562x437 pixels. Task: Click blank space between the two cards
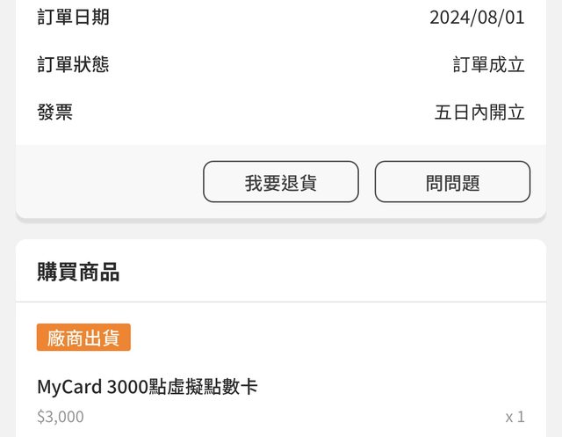pos(281,229)
